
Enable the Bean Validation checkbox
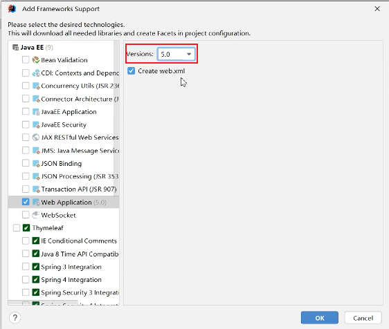click(26, 59)
